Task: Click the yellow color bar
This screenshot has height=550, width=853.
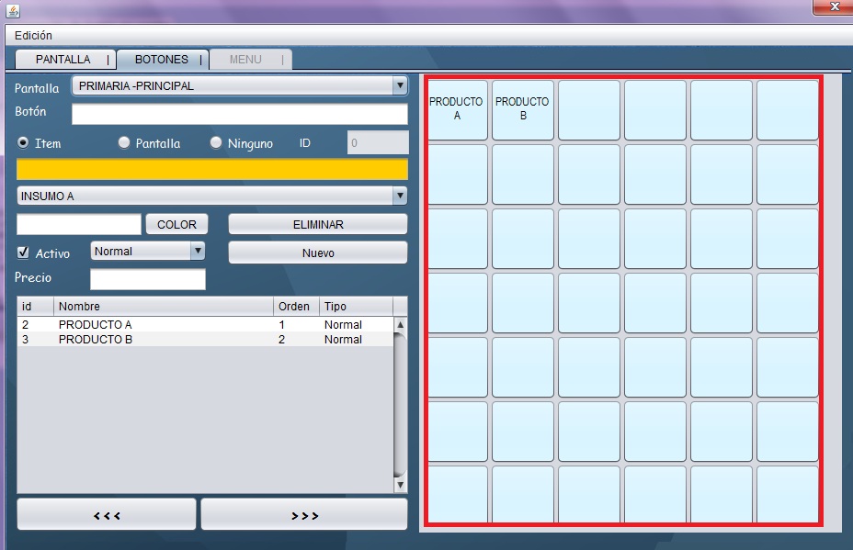Action: pos(211,169)
